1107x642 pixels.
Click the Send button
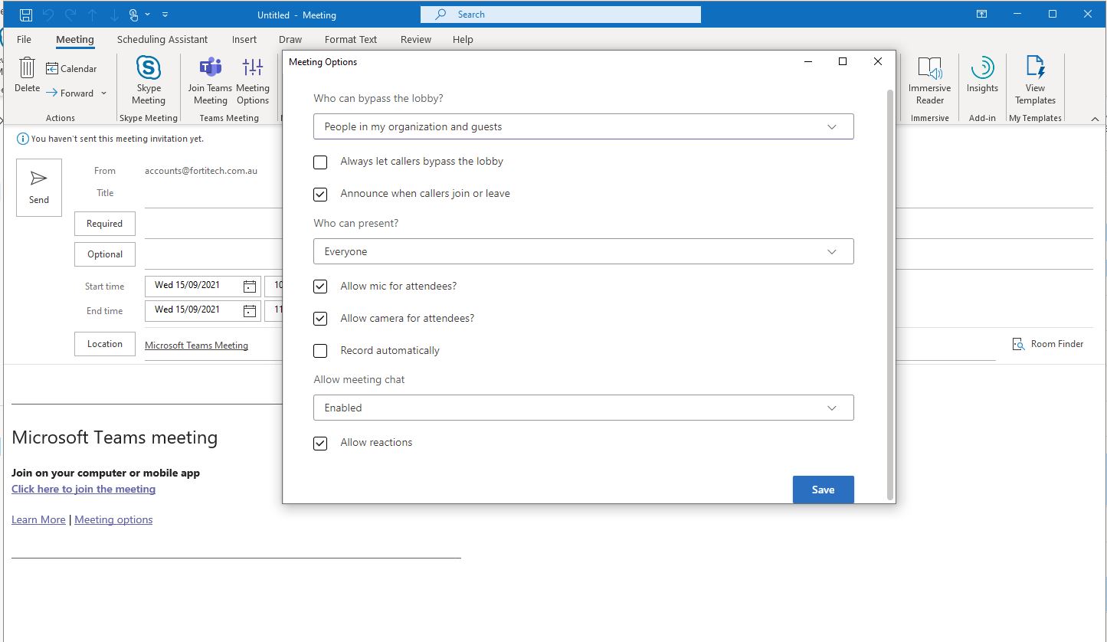tap(39, 188)
